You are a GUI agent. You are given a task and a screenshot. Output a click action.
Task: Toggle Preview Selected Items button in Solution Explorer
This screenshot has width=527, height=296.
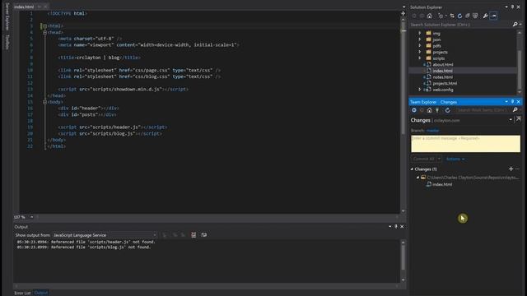(x=493, y=16)
